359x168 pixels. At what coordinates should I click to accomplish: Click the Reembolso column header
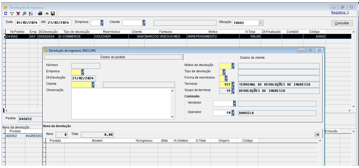click(x=111, y=32)
